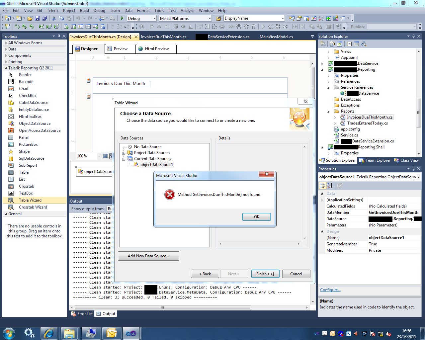Click the Open File folder toolbar icon

30,19
